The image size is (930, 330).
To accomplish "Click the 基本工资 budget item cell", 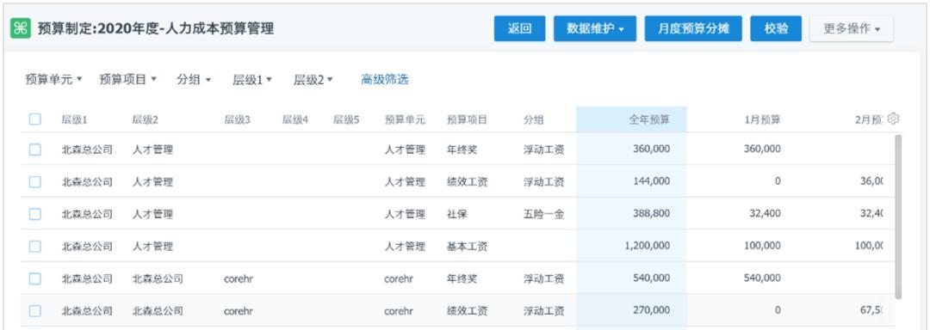I will pos(468,246).
